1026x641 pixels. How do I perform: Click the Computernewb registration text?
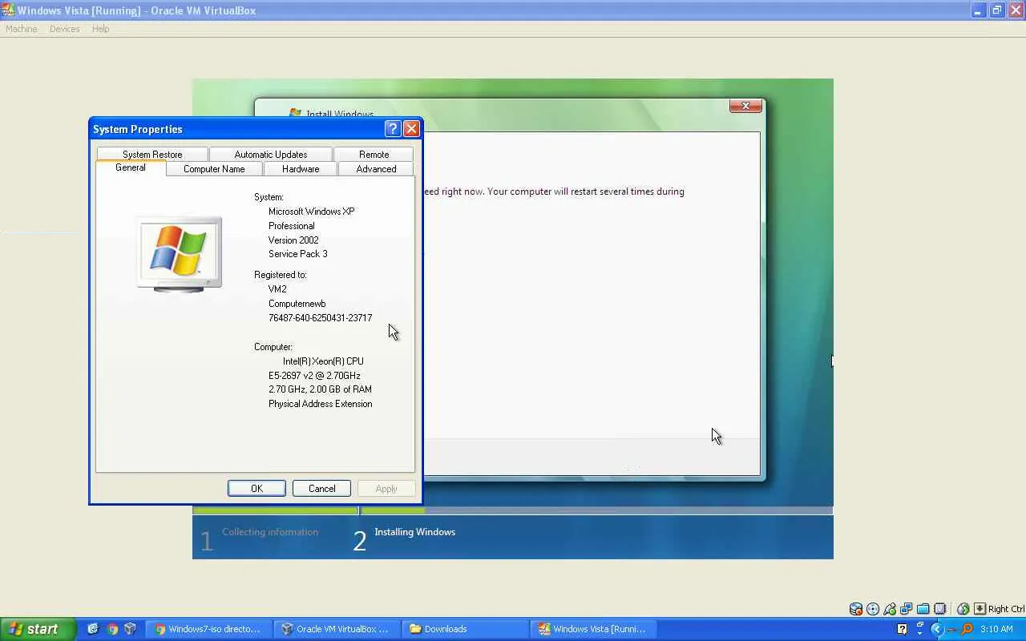pyautogui.click(x=297, y=304)
